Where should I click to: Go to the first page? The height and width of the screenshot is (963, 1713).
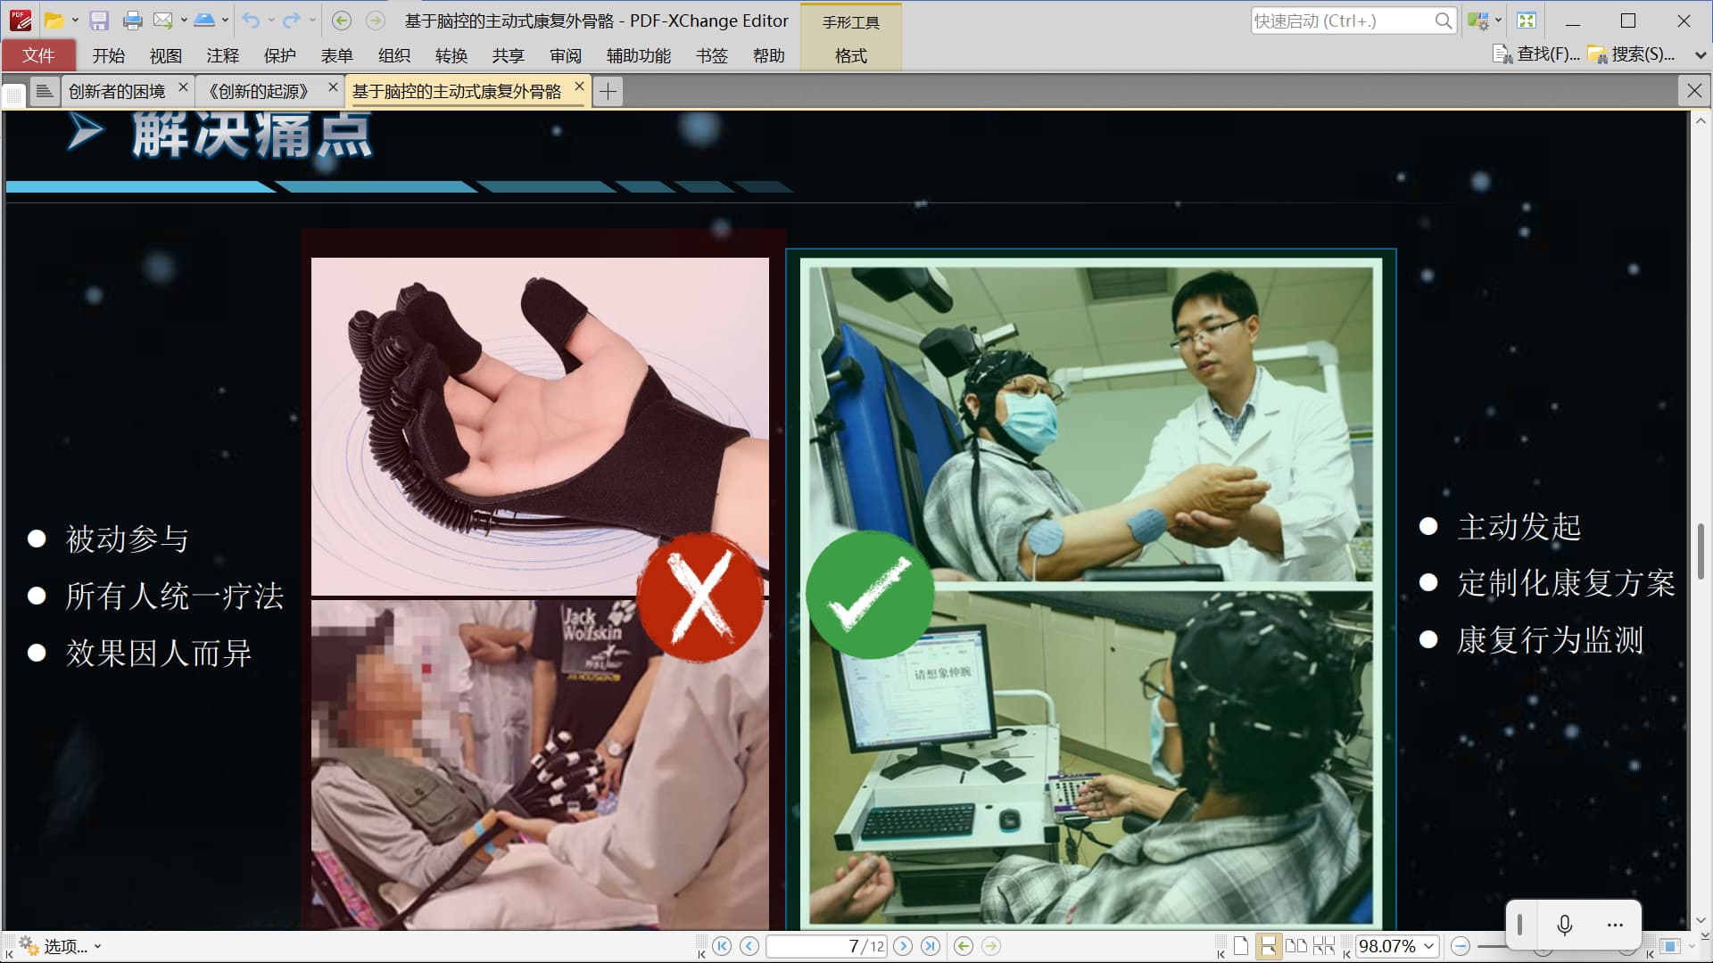click(722, 946)
